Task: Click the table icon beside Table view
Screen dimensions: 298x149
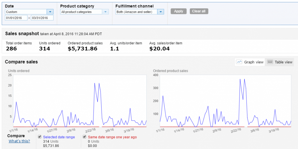Action: click(270, 62)
